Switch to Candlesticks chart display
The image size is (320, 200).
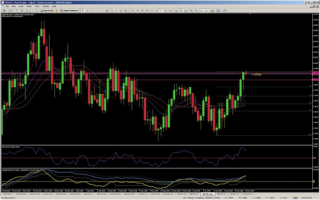(181, 11)
